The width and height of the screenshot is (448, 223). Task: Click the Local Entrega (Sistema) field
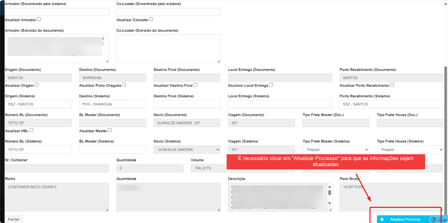280,104
